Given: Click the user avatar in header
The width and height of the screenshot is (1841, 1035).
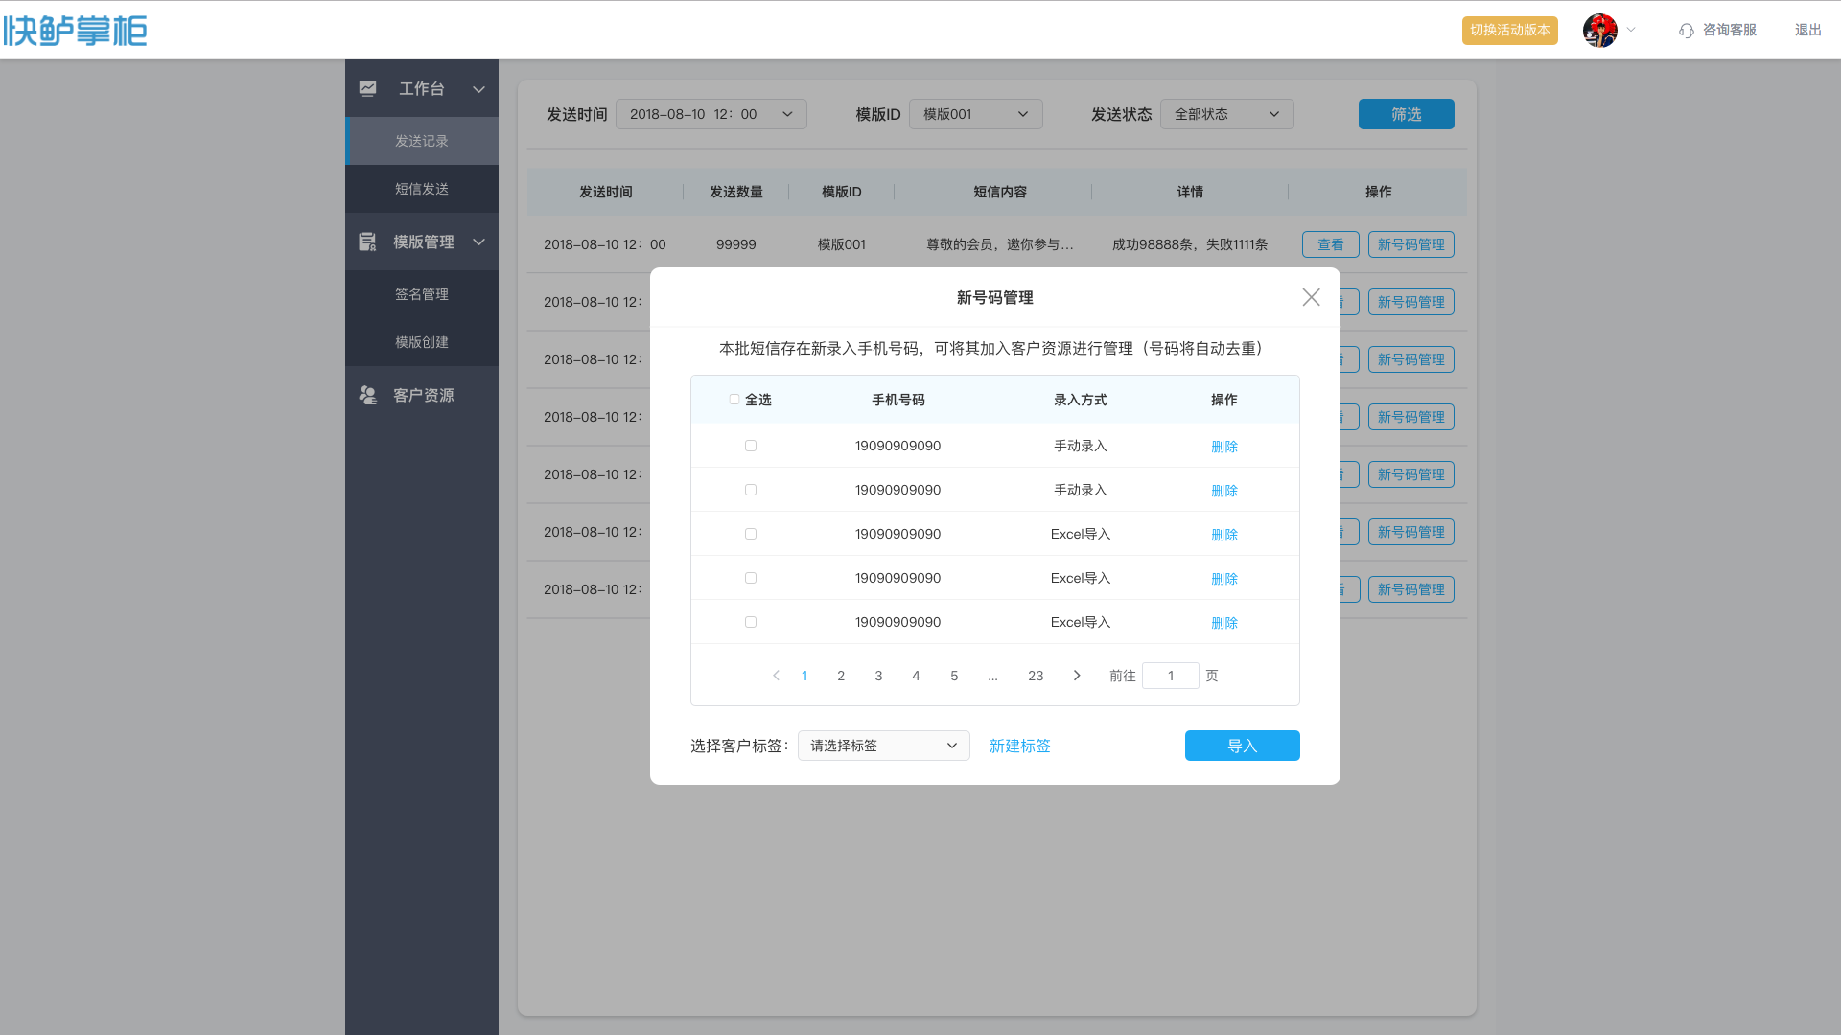Looking at the screenshot, I should [1599, 31].
